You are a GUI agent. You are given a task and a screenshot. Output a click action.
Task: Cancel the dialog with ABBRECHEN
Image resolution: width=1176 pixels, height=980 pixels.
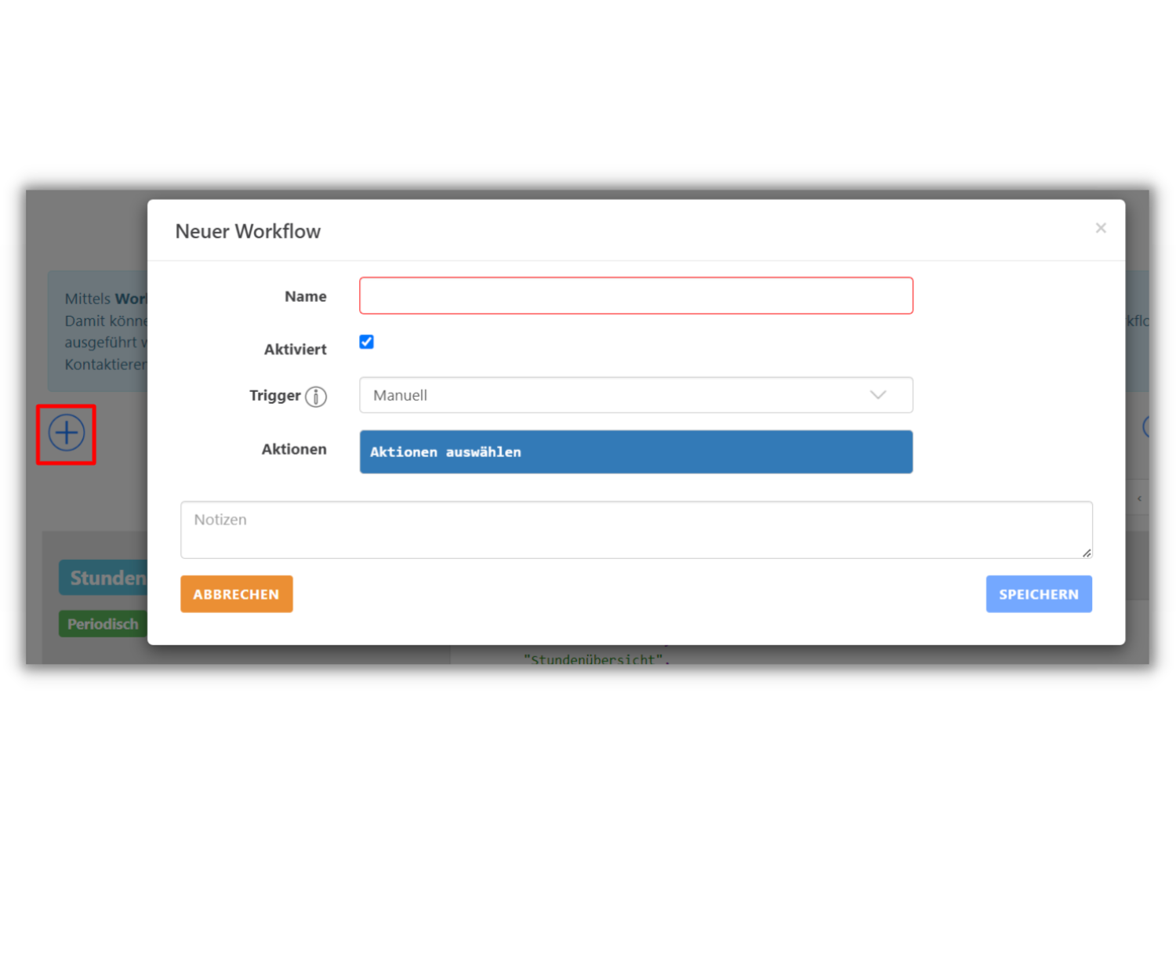tap(236, 593)
